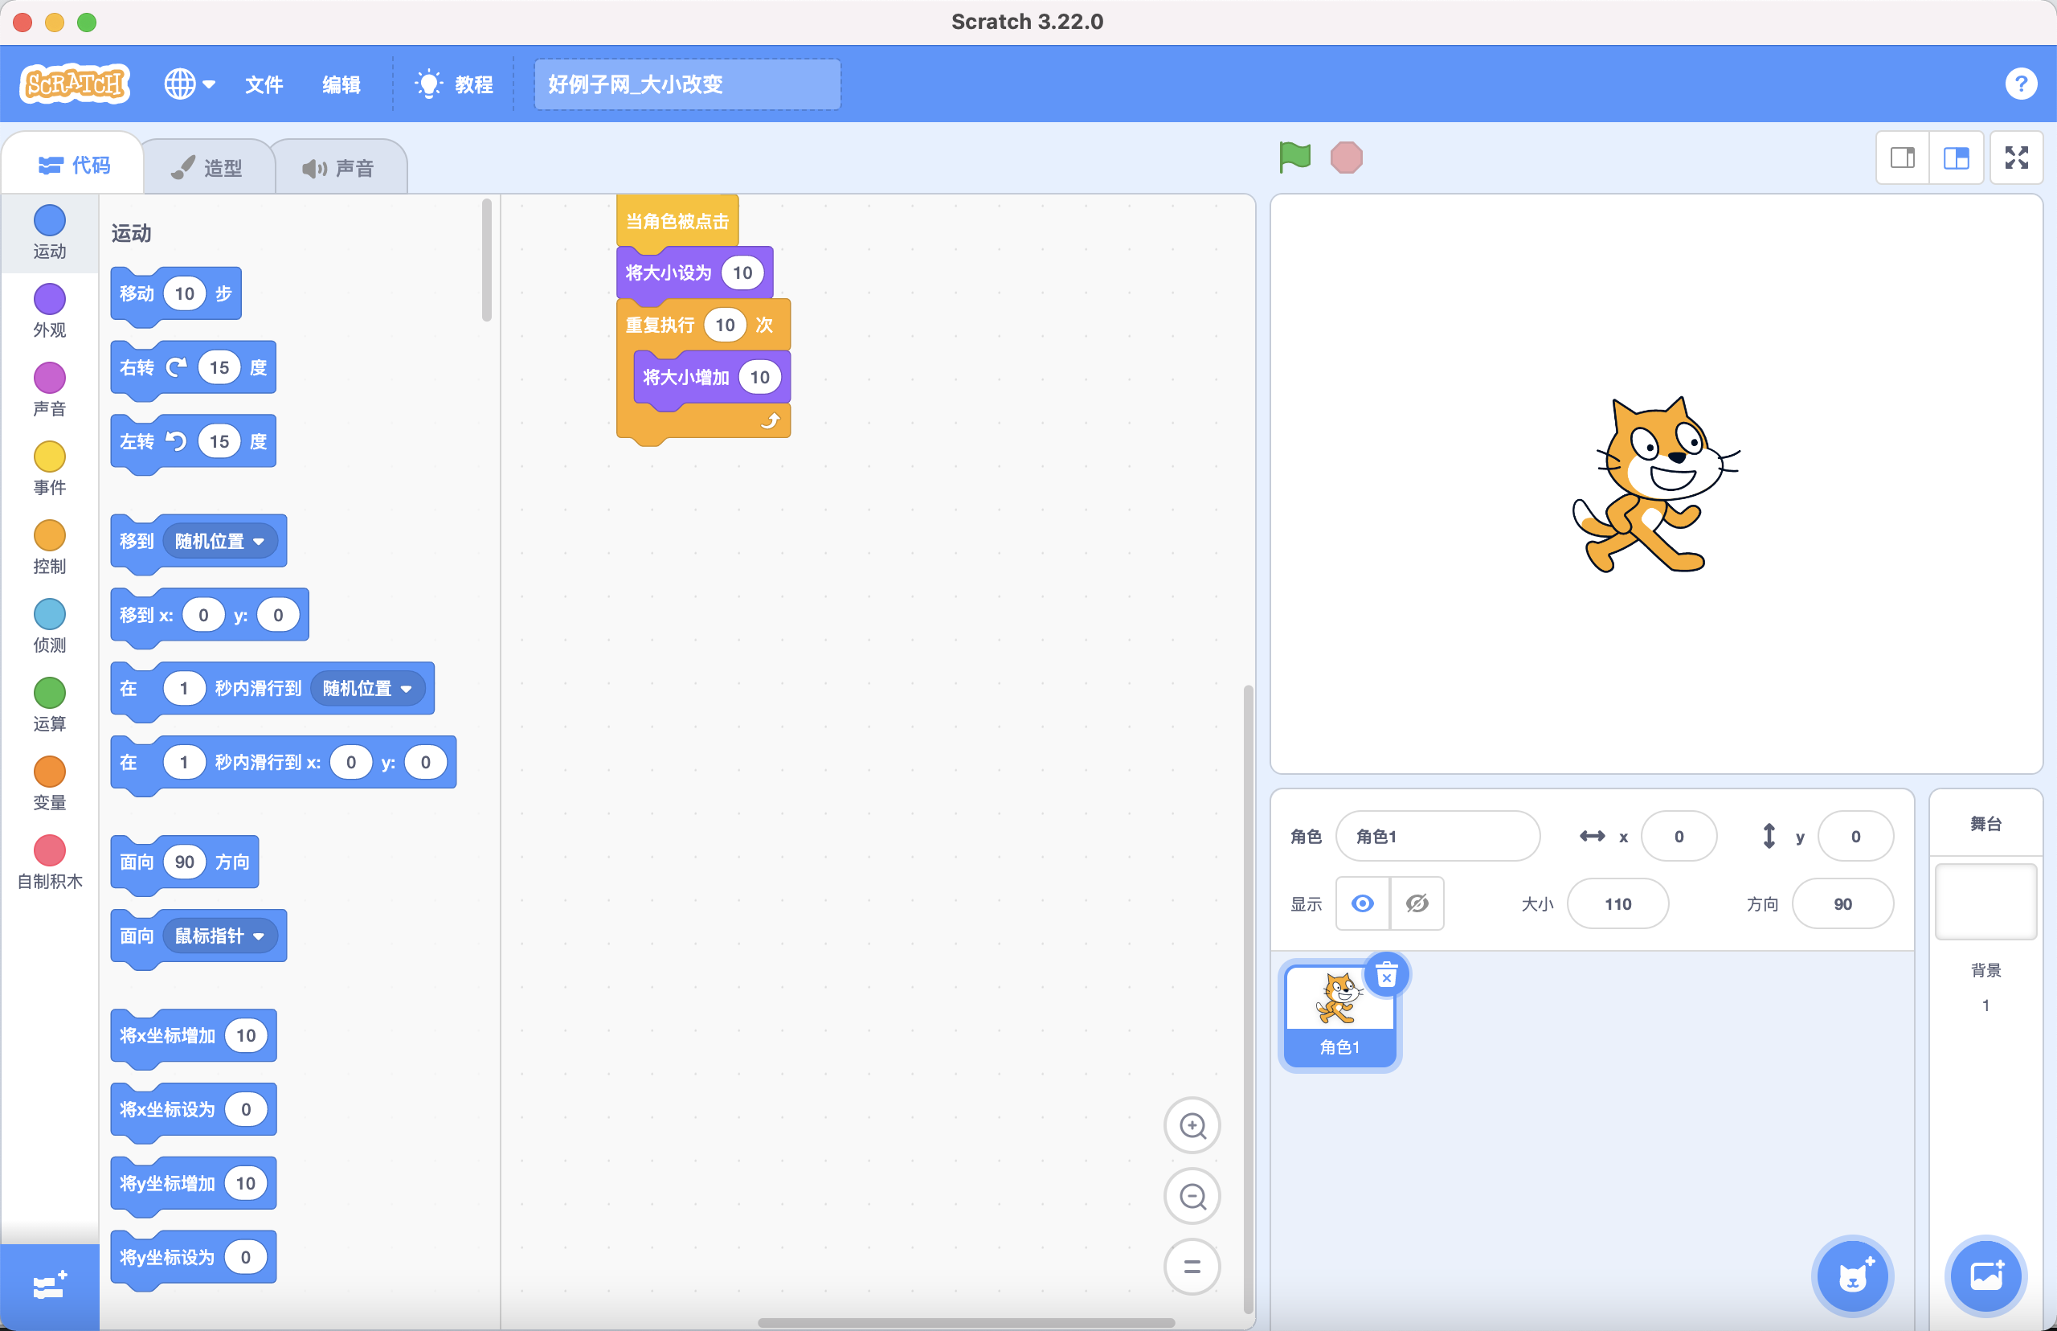Select the 外观 block category
2057x1331 pixels.
click(49, 310)
